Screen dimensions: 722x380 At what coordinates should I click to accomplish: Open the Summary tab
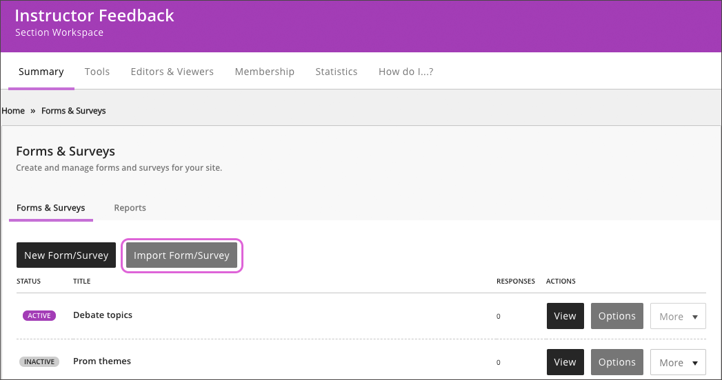pos(41,72)
